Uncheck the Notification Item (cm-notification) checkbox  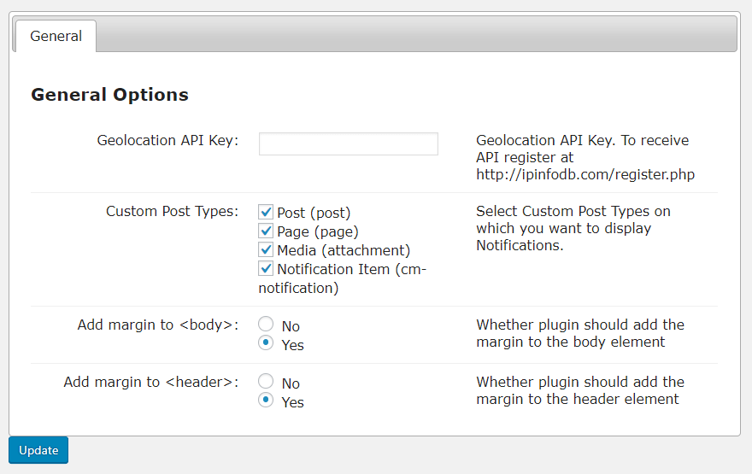(x=266, y=268)
